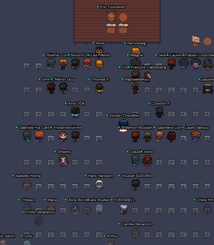Click the 'Youssef GUEDIRA' name label
This screenshot has height=245, width=214.
136,176
